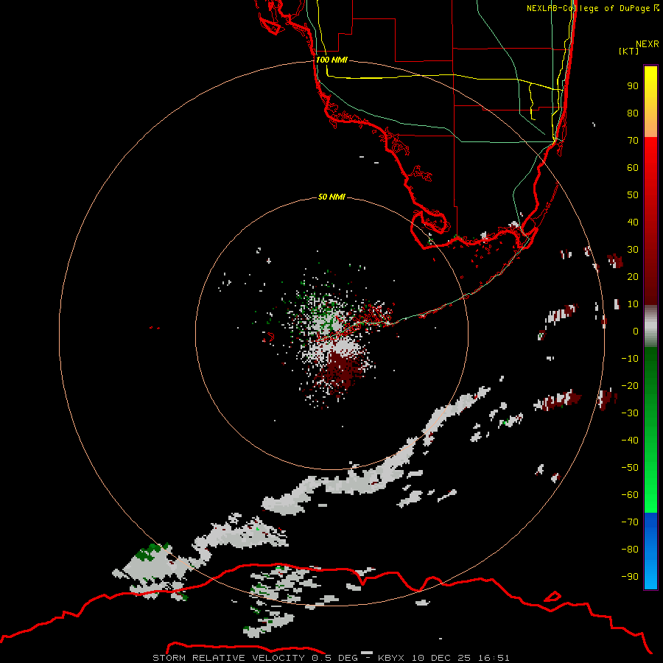Screen dimensions: 663x663
Task: Click the 50 NMI range ring label
Action: [x=331, y=197]
